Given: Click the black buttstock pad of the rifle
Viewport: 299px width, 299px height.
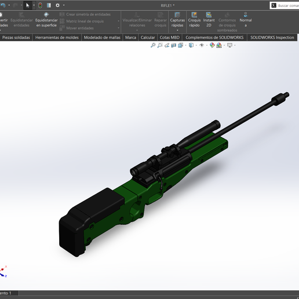Looking at the screenshot, I should tap(71, 235).
